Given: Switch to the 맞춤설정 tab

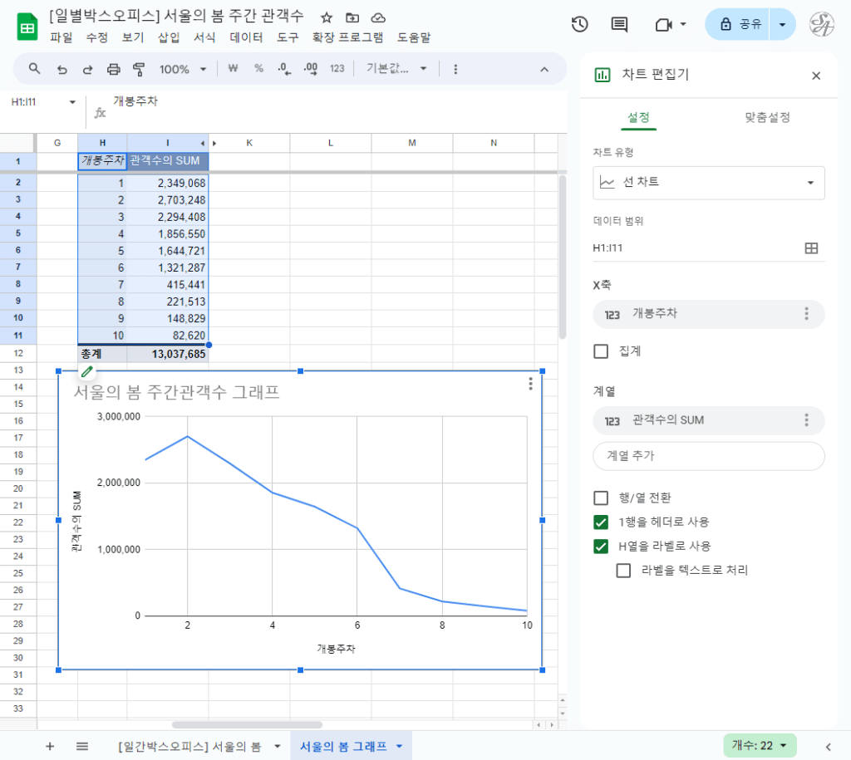Looking at the screenshot, I should [766, 117].
